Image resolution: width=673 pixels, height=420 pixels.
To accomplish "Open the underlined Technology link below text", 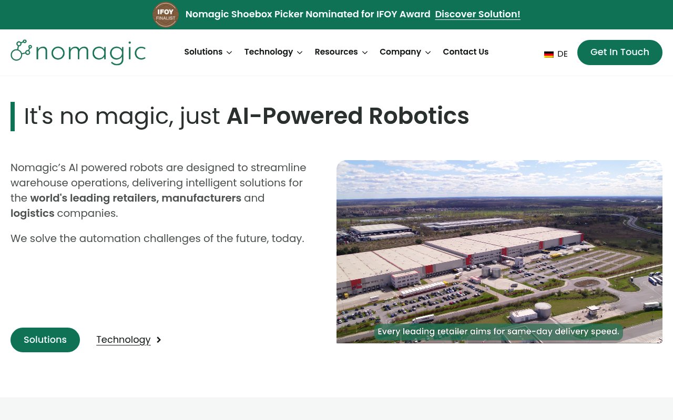I will click(124, 340).
